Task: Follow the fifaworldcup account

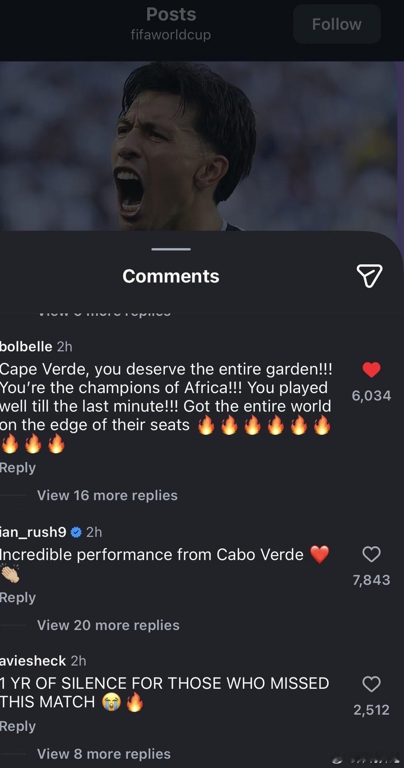Action: point(337,24)
